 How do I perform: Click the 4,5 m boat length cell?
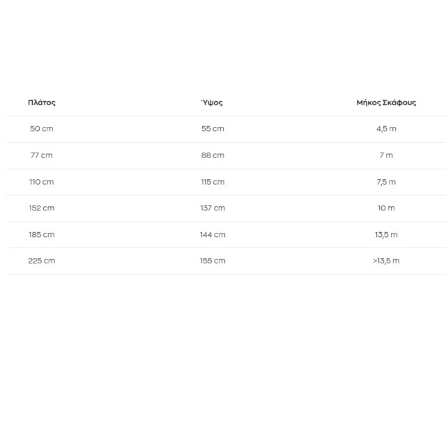[386, 129]
